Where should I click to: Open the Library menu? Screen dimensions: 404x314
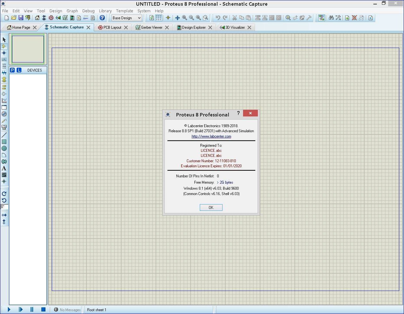point(105,11)
